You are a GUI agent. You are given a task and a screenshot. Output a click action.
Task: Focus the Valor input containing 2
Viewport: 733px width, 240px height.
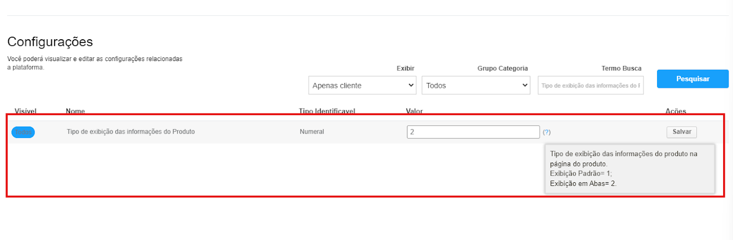pyautogui.click(x=473, y=132)
